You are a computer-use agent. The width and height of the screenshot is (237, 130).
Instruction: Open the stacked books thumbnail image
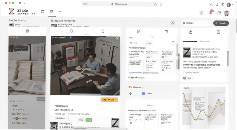pos(27,65)
